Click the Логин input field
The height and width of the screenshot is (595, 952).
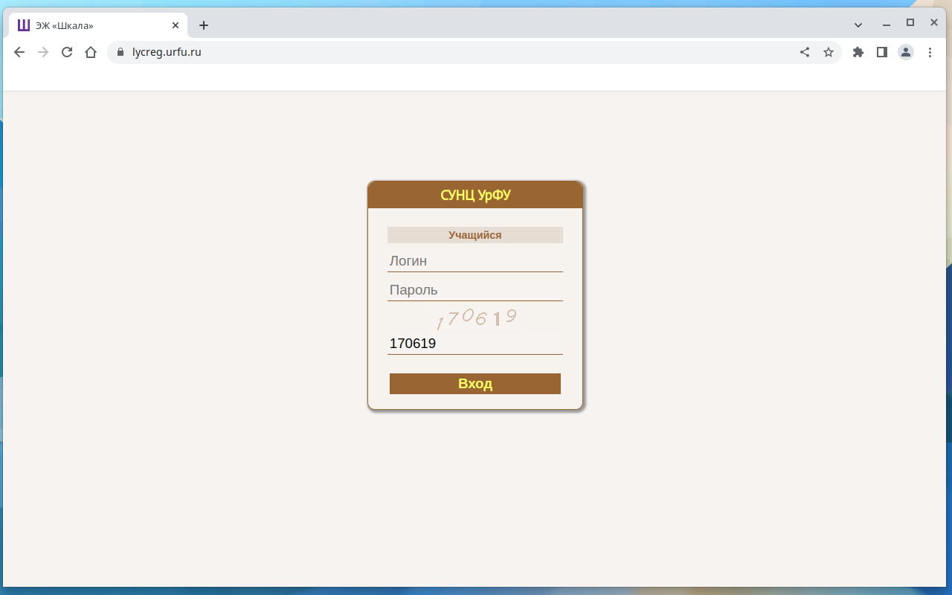pyautogui.click(x=475, y=260)
